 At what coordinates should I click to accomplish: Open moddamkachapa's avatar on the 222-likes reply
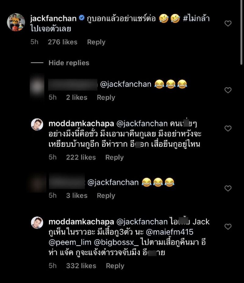pos(37,124)
